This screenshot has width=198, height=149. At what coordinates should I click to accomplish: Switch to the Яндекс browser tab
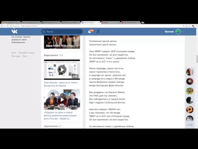(x=111, y=22)
